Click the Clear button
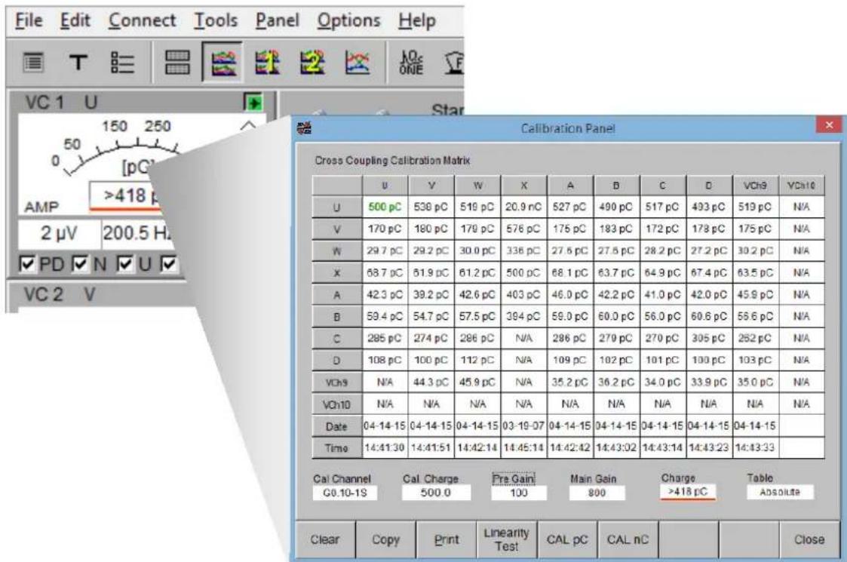Image resolution: width=847 pixels, height=562 pixels. [x=325, y=539]
